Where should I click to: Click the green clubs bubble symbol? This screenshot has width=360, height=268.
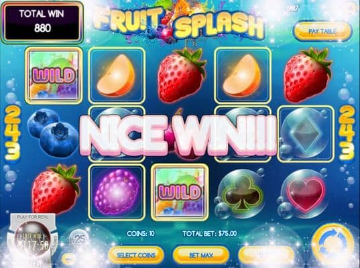click(x=241, y=193)
